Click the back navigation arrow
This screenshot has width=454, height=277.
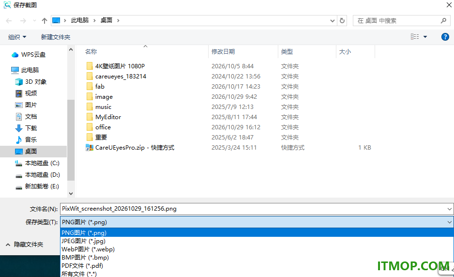tap(9, 20)
